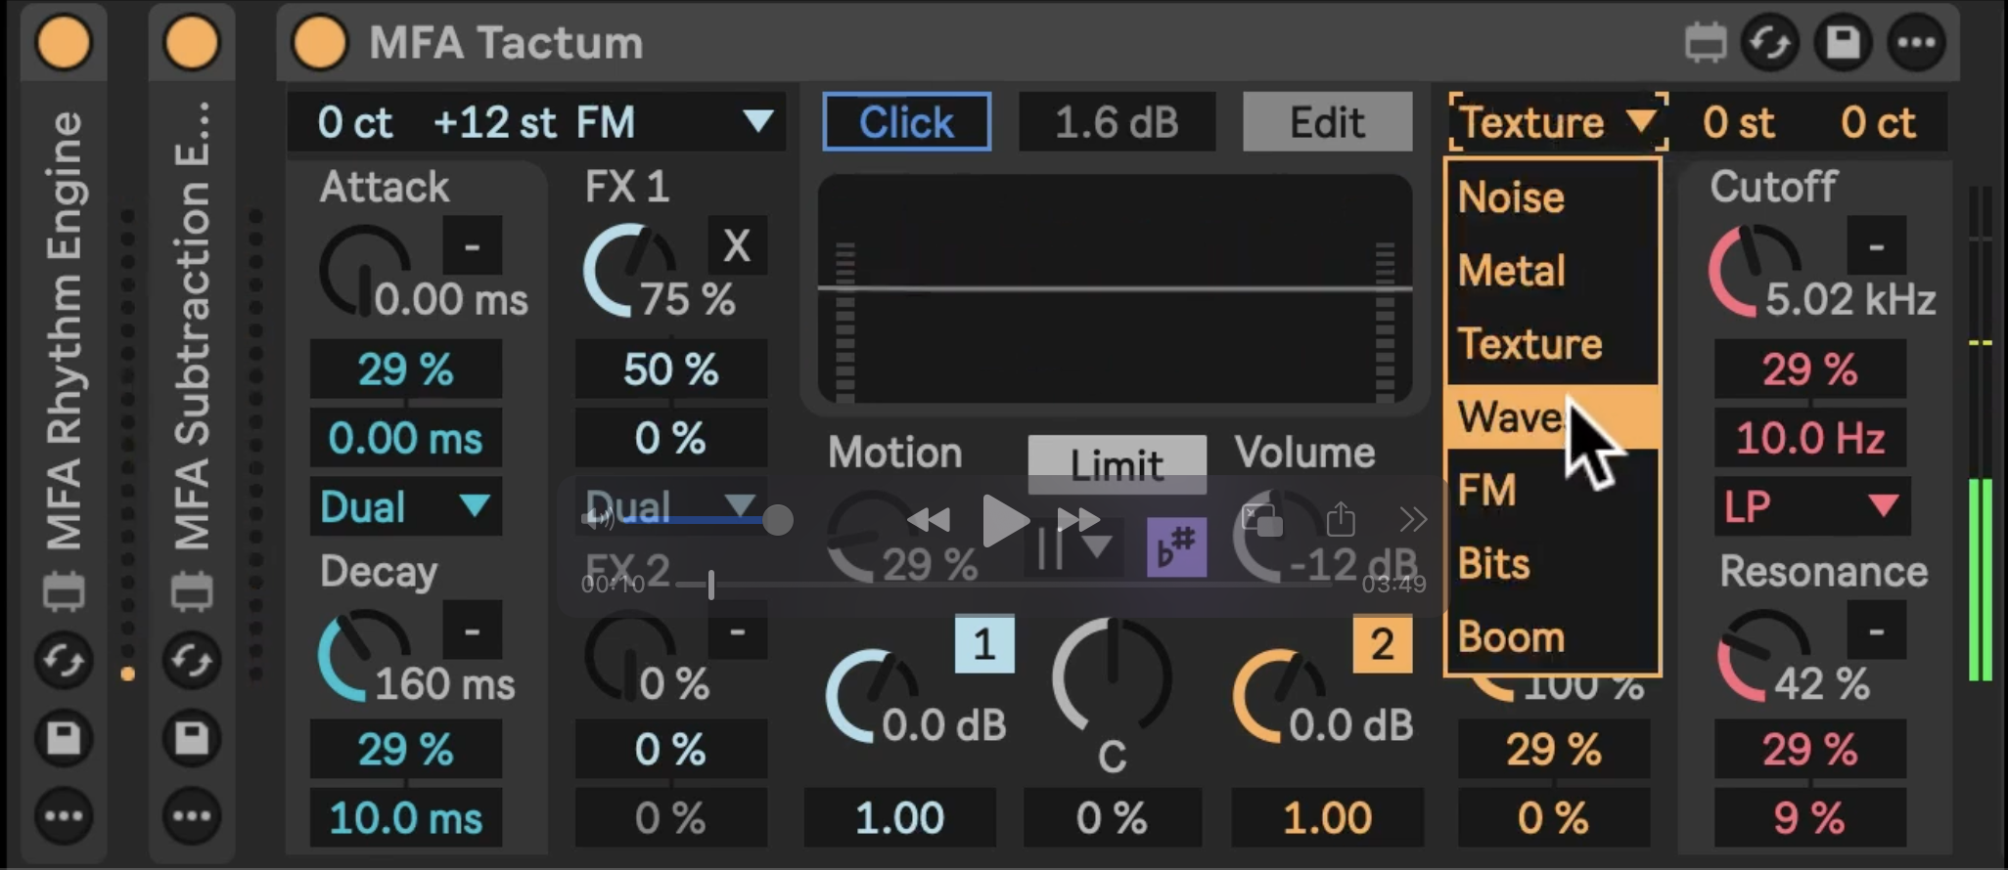Open the LP filter type dropdown
The image size is (2008, 870).
[x=1811, y=506]
